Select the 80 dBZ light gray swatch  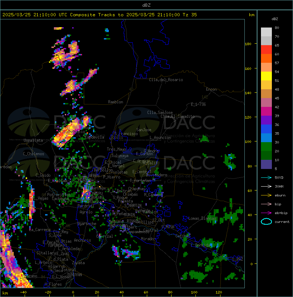point(266,32)
